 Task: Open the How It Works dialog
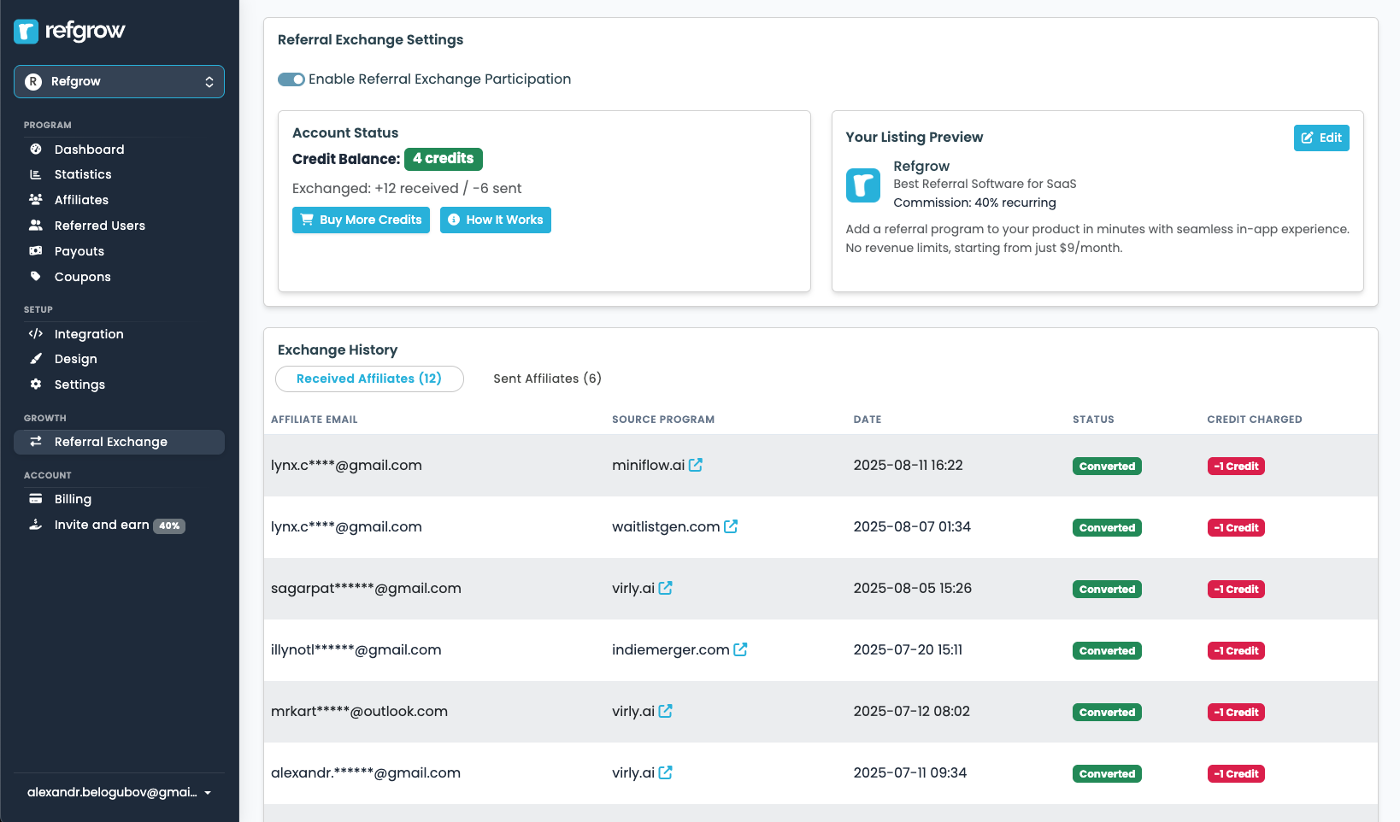(496, 220)
